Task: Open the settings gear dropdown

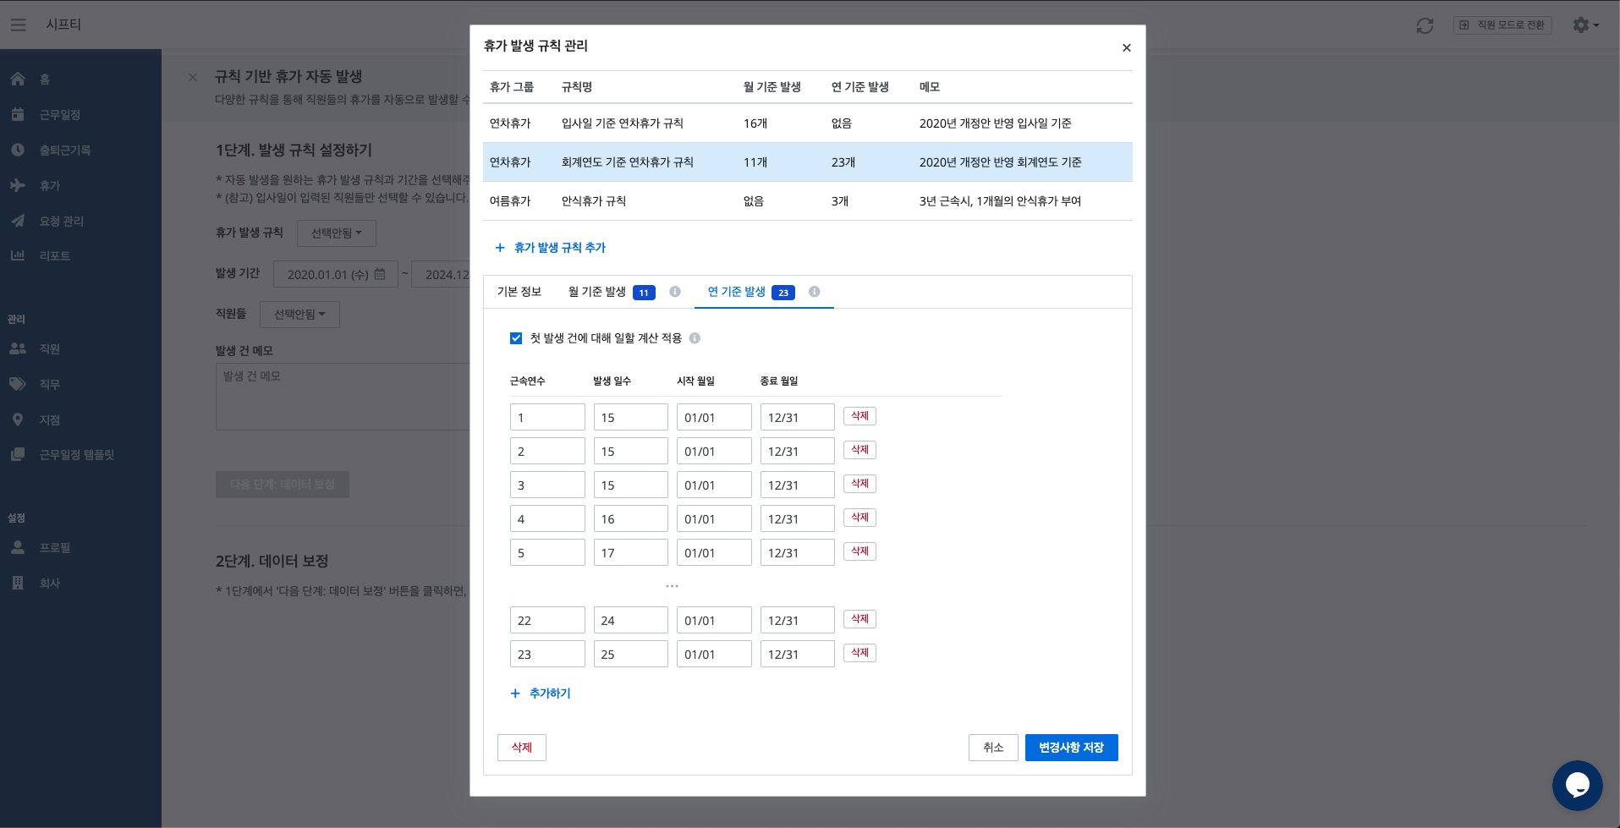Action: pyautogui.click(x=1585, y=25)
